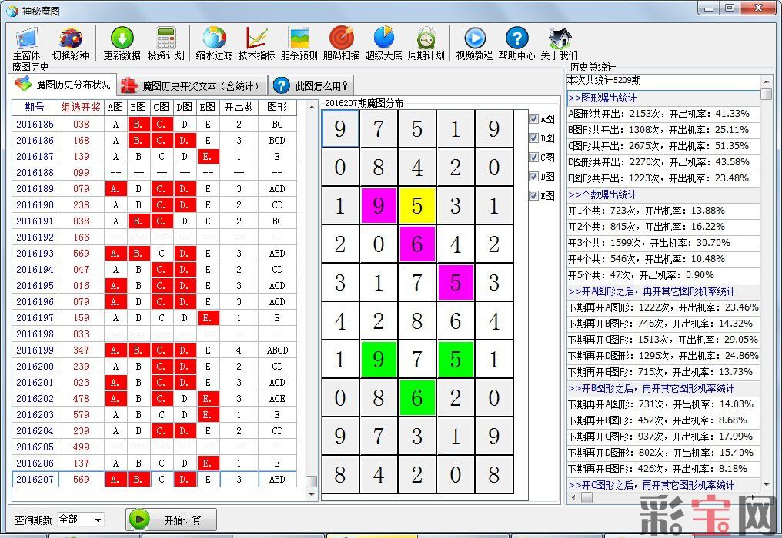Click the 开始计算 button
This screenshot has height=538, width=782.
tap(172, 520)
